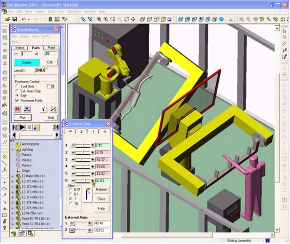The image size is (290, 244).
Task: Set step size to 1
Action: click(x=71, y=199)
